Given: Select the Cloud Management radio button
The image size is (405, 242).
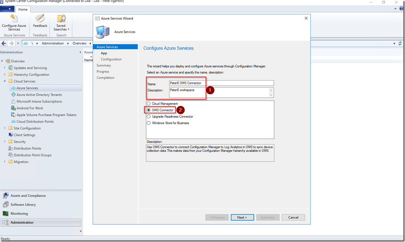Looking at the screenshot, I should (149, 104).
